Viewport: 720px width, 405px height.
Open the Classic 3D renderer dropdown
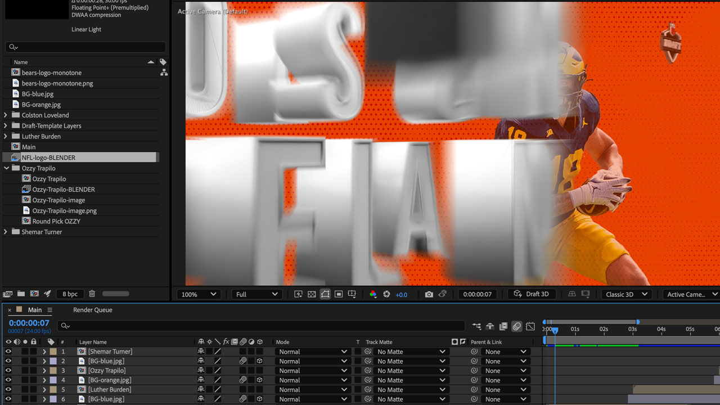click(625, 294)
